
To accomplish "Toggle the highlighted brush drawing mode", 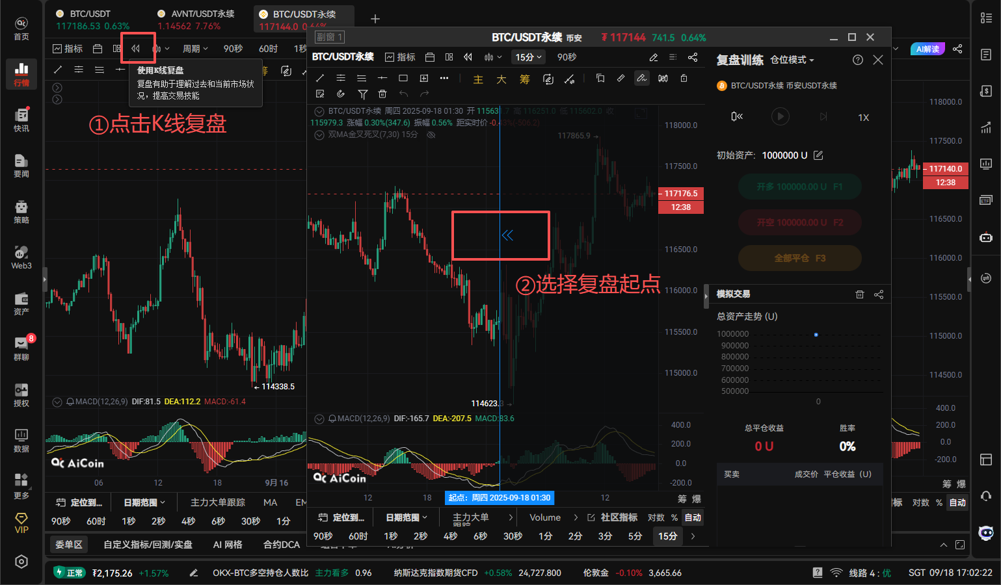I will click(642, 78).
